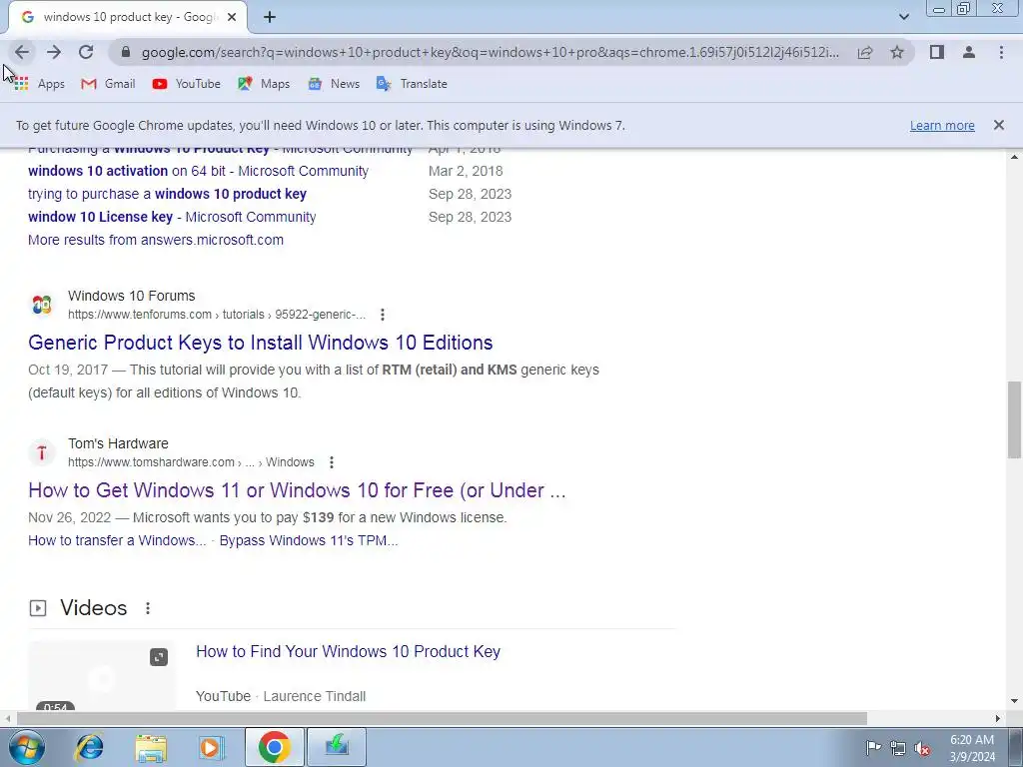Open How to Get Windows 11 or Windows 10 for Free

point(297,490)
